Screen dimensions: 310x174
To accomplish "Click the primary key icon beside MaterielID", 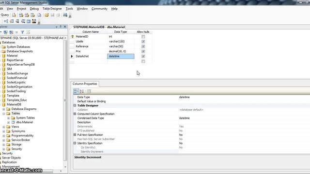I will 72,37.
